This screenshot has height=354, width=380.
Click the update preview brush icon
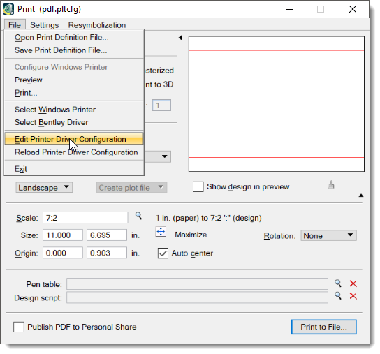click(331, 184)
